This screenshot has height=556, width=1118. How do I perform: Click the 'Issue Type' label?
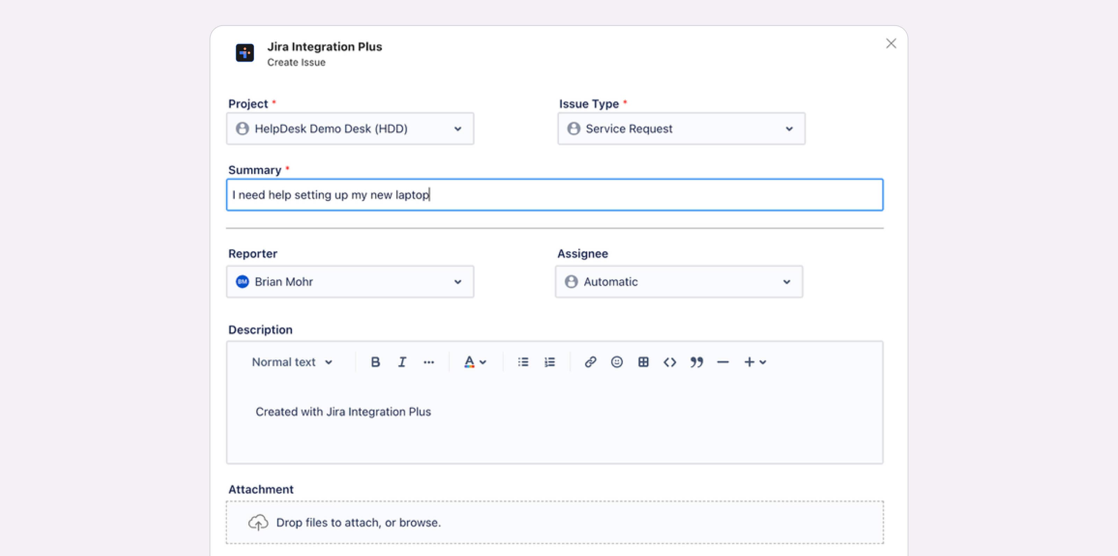[589, 104]
